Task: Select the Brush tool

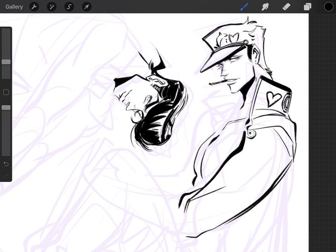Action: point(245,6)
